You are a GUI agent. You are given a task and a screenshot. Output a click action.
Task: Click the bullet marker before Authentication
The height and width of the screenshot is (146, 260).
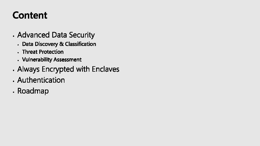pyautogui.click(x=14, y=81)
